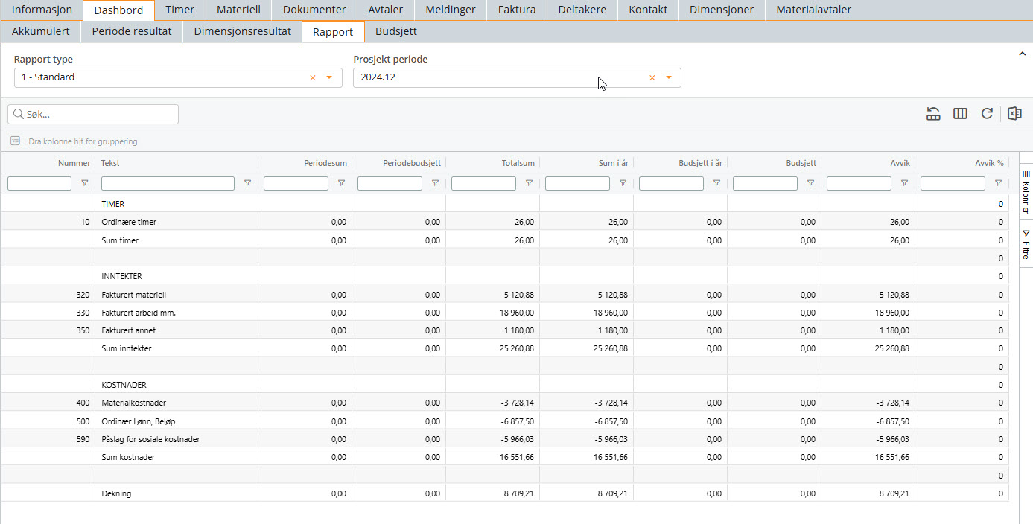Select the Materialkostnader row text

pos(133,403)
